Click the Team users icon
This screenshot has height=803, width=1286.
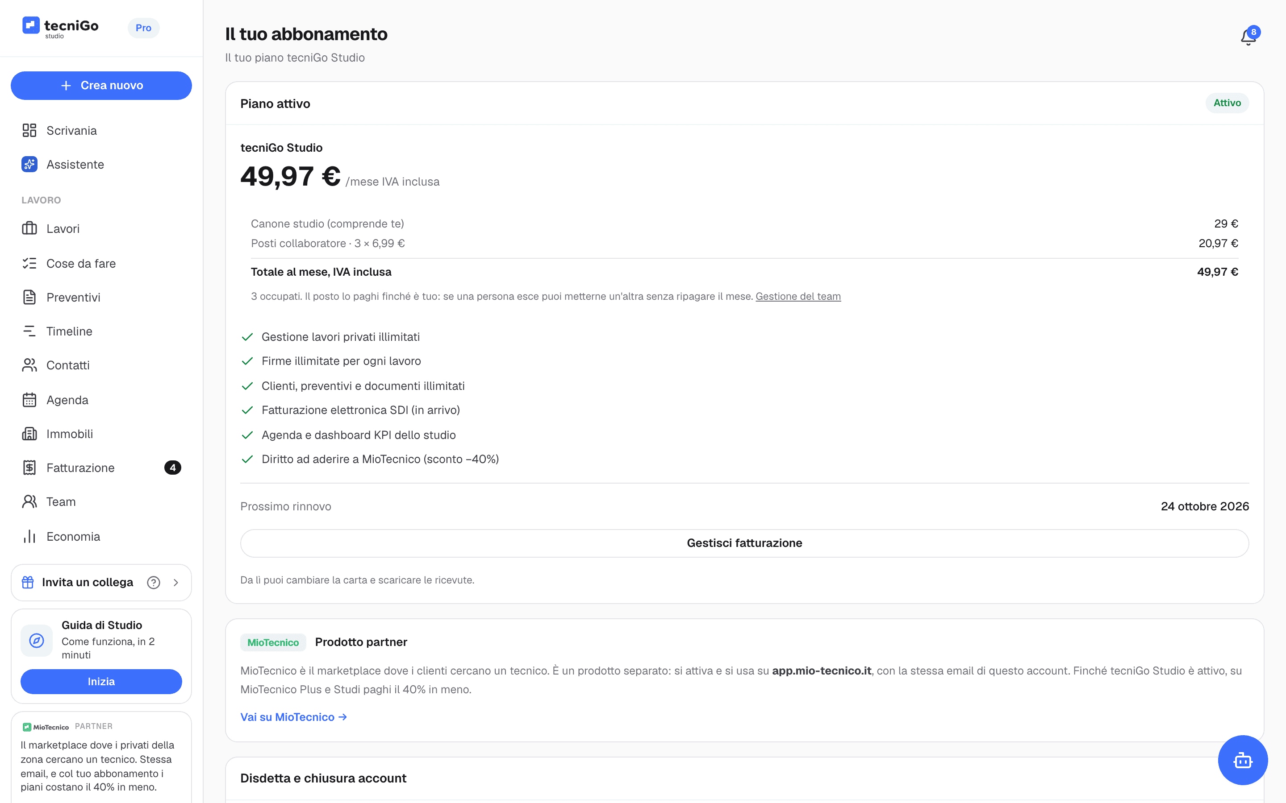[x=29, y=502]
